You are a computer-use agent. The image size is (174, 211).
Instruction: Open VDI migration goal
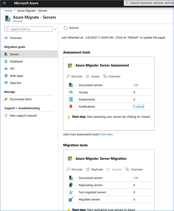(x=12, y=69)
